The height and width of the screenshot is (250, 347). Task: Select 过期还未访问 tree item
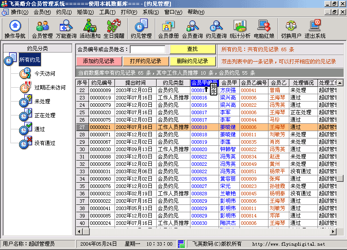pyautogui.click(x=50, y=88)
